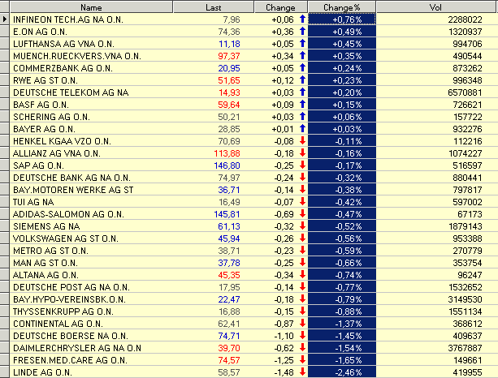Image resolution: width=498 pixels, height=378 pixels.
Task: Click the up arrow in the BASF AG row
Action: tap(302, 104)
